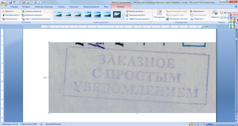Switch to Разметка страницы tab
This screenshot has height=126, width=238.
[x=44, y=7]
